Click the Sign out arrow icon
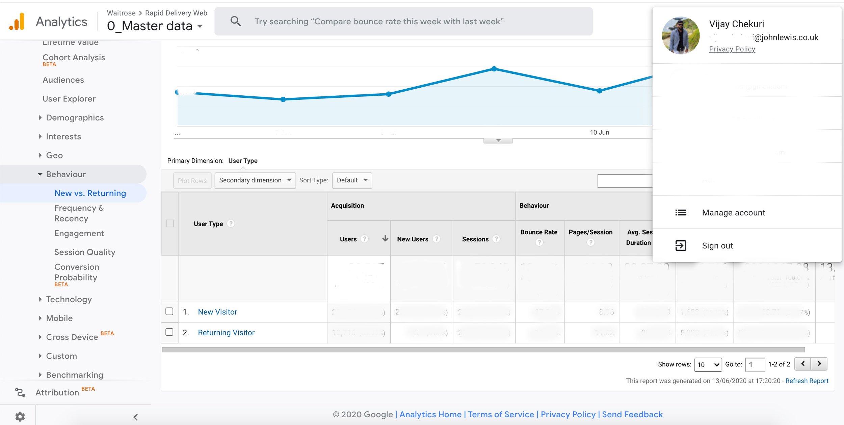 click(681, 245)
